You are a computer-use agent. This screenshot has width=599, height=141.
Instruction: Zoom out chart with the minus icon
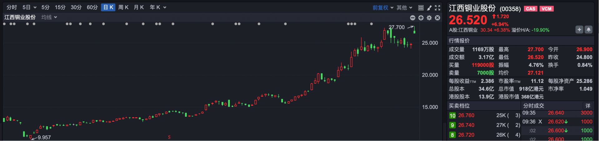coord(413,18)
